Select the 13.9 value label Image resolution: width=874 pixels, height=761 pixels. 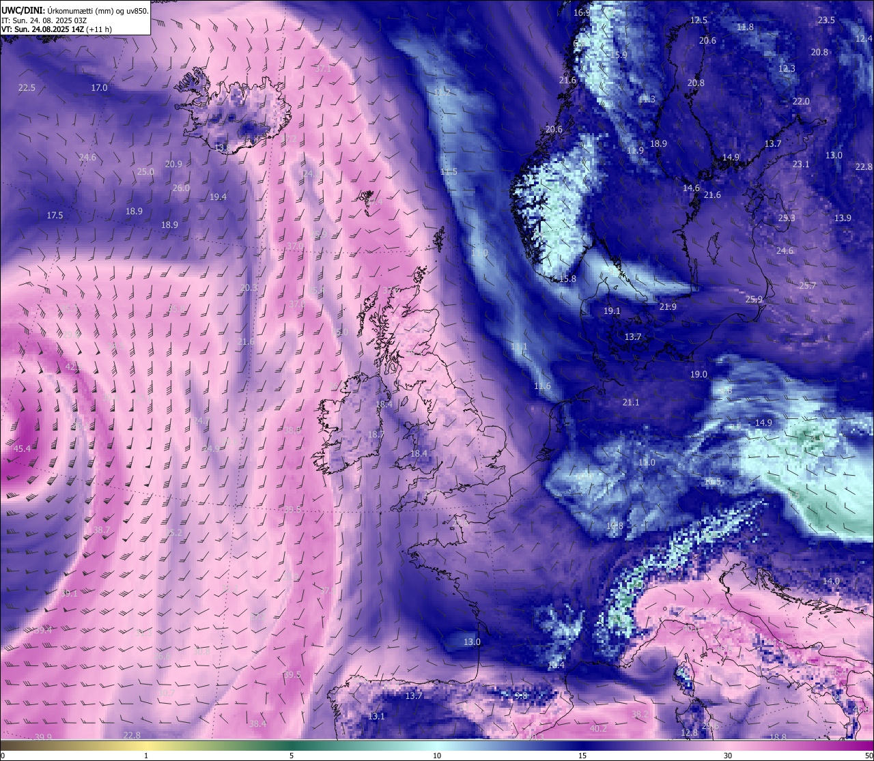843,218
